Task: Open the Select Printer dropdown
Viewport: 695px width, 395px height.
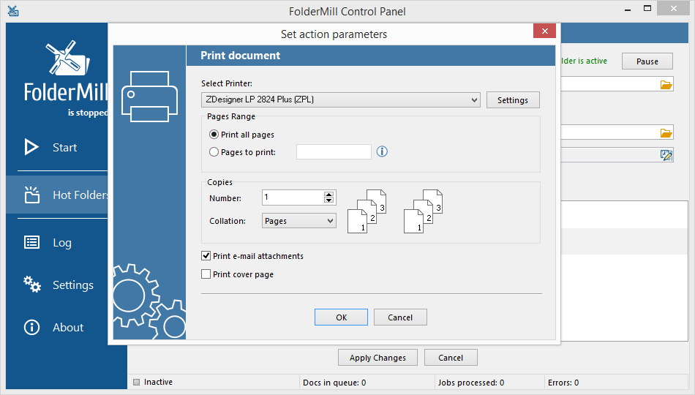Action: pos(341,99)
